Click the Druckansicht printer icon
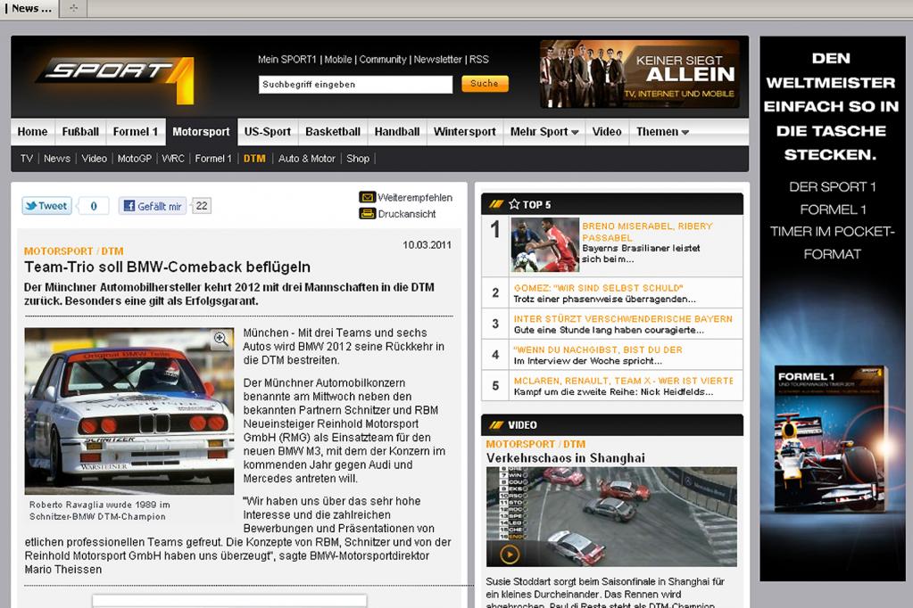 tap(367, 214)
